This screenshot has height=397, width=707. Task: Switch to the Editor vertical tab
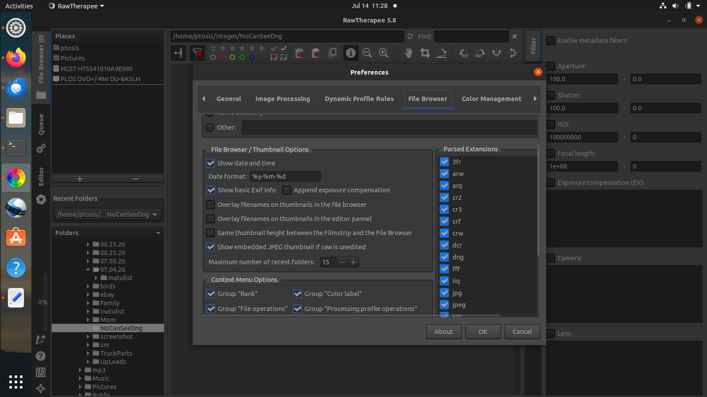click(x=41, y=176)
